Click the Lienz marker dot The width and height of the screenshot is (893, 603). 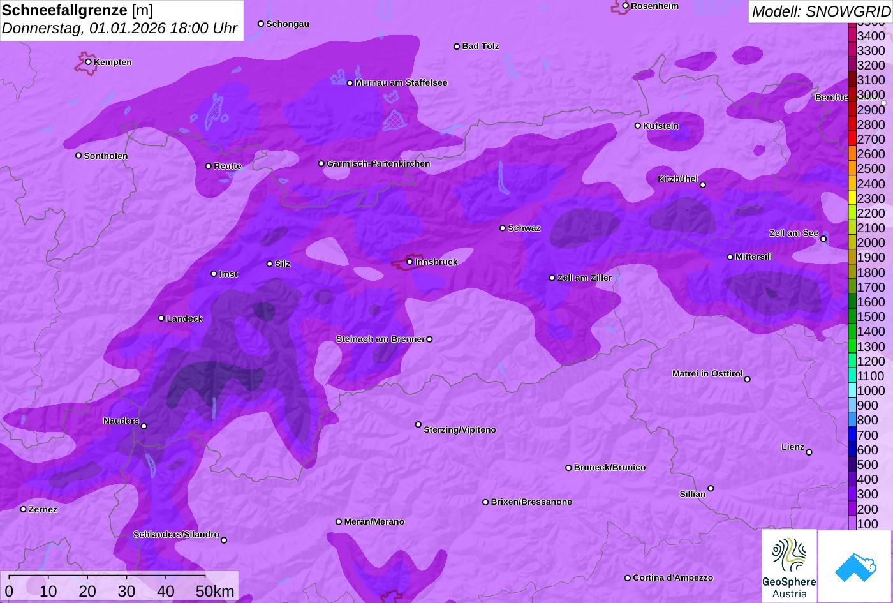[x=809, y=452]
